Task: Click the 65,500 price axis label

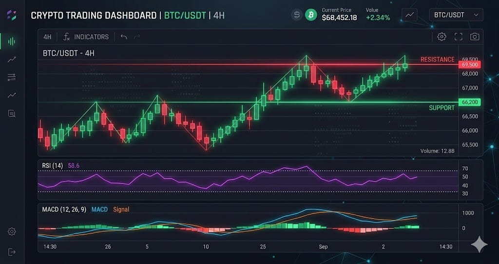Action: [x=470, y=145]
